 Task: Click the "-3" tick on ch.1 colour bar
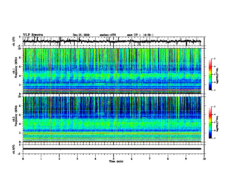click(x=214, y=58)
